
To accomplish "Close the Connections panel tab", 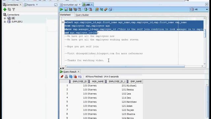I will coord(20,5).
